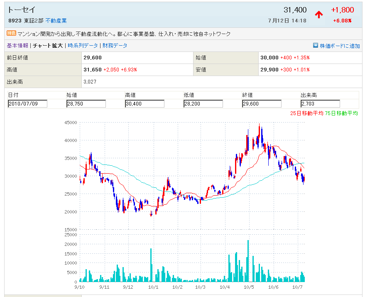Image resolution: width=365 pixels, height=297 pixels.
Task: Click the 前日終値 value 29,600
Action: point(93,58)
